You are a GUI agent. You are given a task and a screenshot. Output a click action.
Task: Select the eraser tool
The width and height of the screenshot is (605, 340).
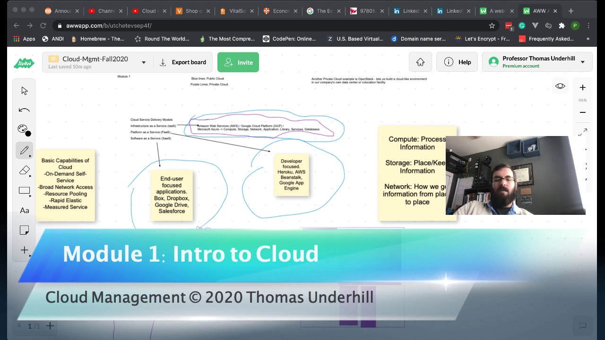[x=25, y=170]
